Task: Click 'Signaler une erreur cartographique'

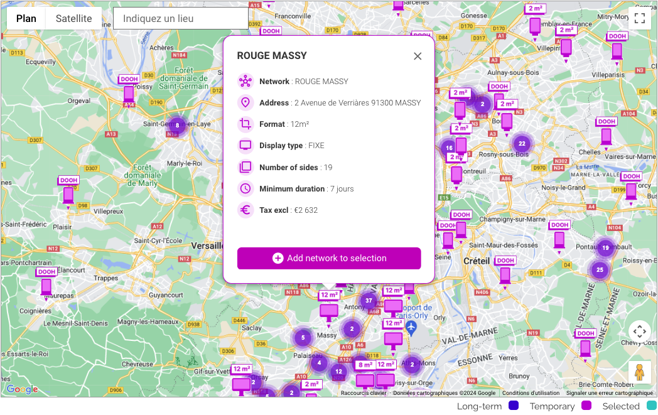Action: (x=609, y=393)
